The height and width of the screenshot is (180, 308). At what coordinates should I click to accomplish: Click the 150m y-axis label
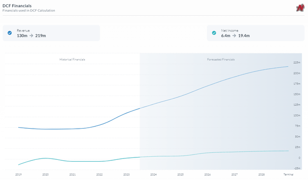coord(297,94)
